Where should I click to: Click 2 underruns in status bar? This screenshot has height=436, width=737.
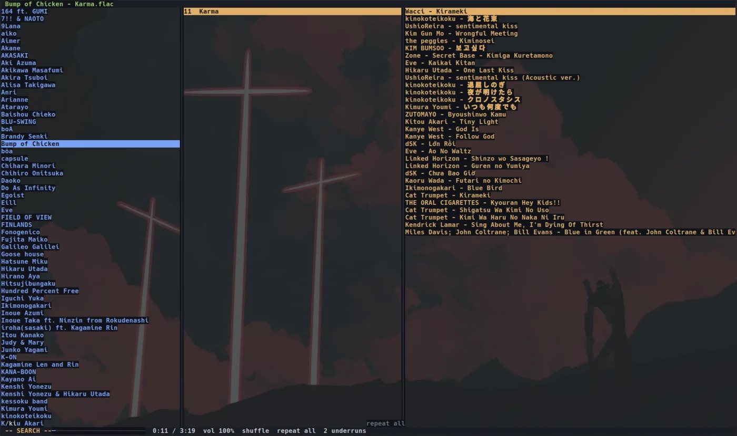point(345,431)
